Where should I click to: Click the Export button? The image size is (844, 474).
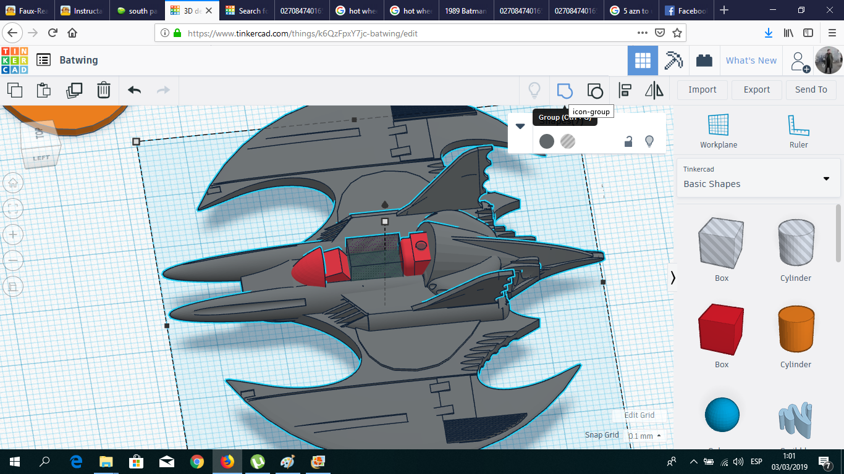point(756,89)
